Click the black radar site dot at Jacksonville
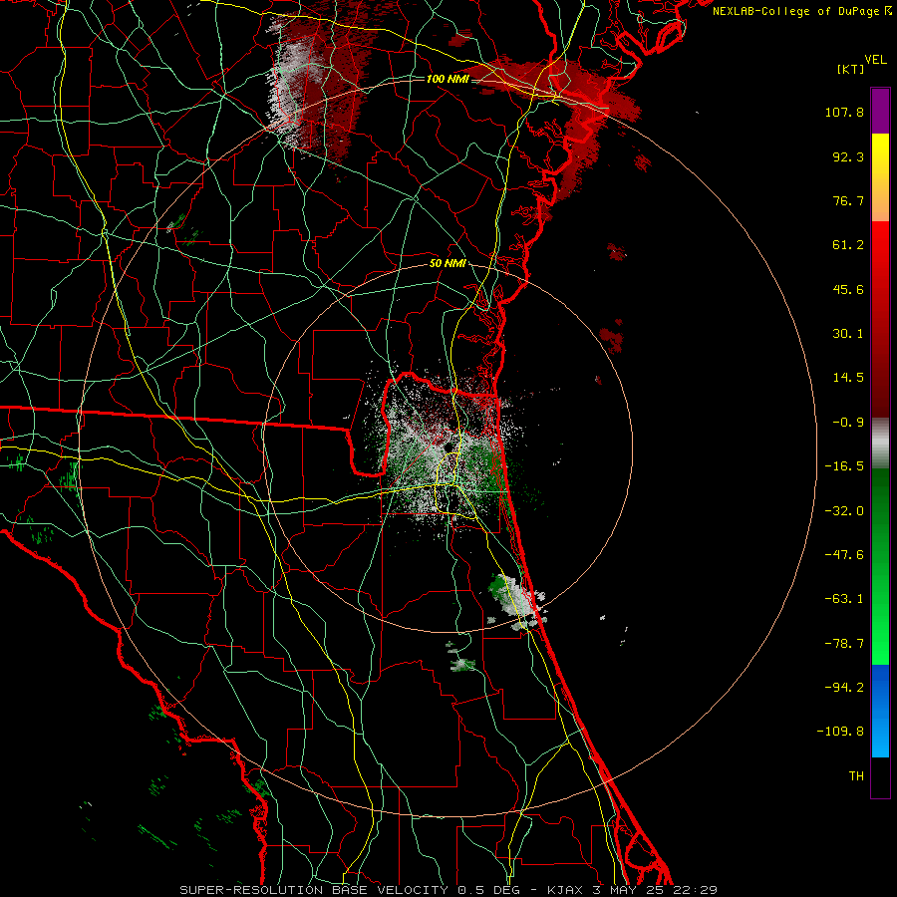The width and height of the screenshot is (897, 897). coord(448,446)
